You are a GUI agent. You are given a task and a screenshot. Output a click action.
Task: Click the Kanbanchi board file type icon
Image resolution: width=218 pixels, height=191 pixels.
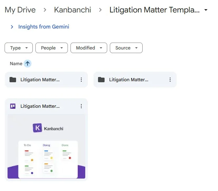13,106
